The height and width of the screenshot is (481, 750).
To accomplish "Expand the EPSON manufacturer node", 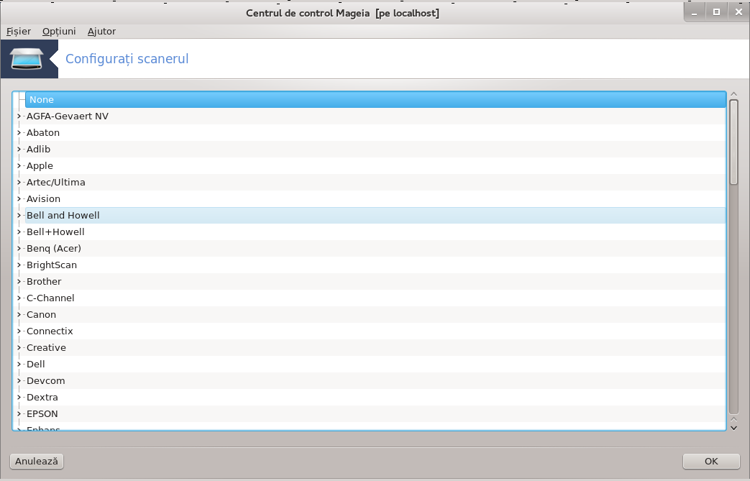I will (x=19, y=414).
